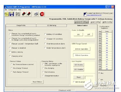Click data cell E4 of register R04

(x=107, y=43)
